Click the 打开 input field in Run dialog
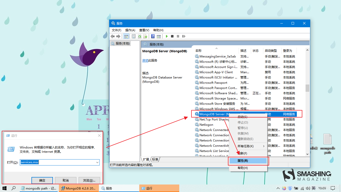 (x=60, y=162)
